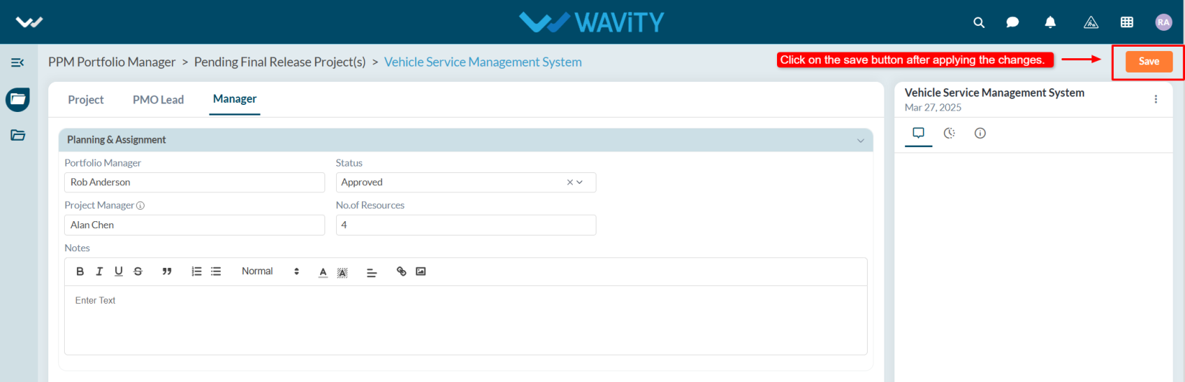Toggle italic formatting in Notes editor
The image size is (1185, 382).
[99, 271]
